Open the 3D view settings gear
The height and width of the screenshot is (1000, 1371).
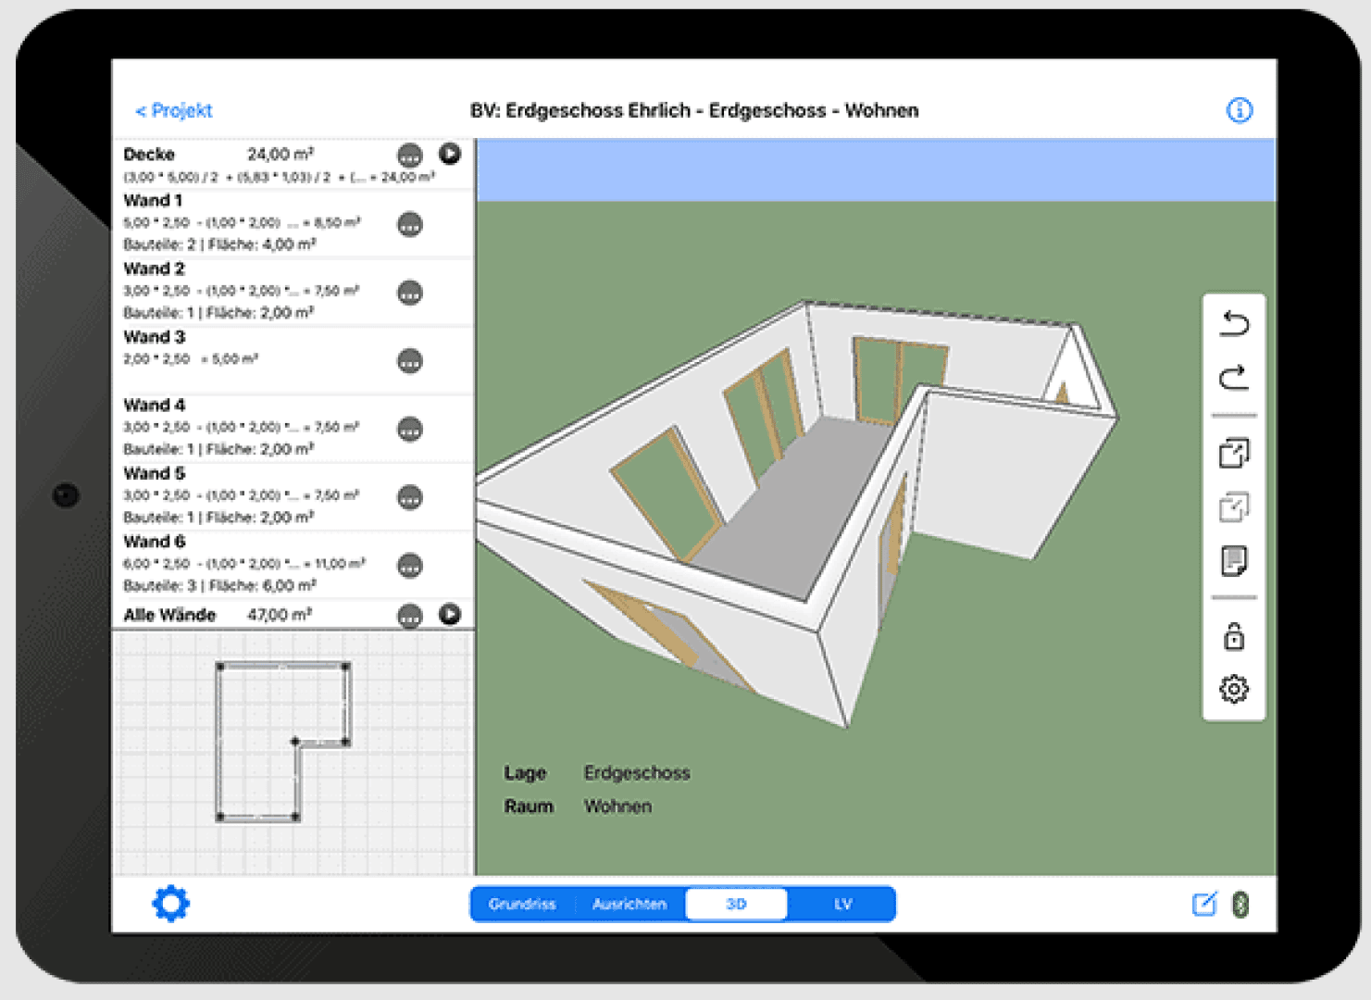(1234, 689)
